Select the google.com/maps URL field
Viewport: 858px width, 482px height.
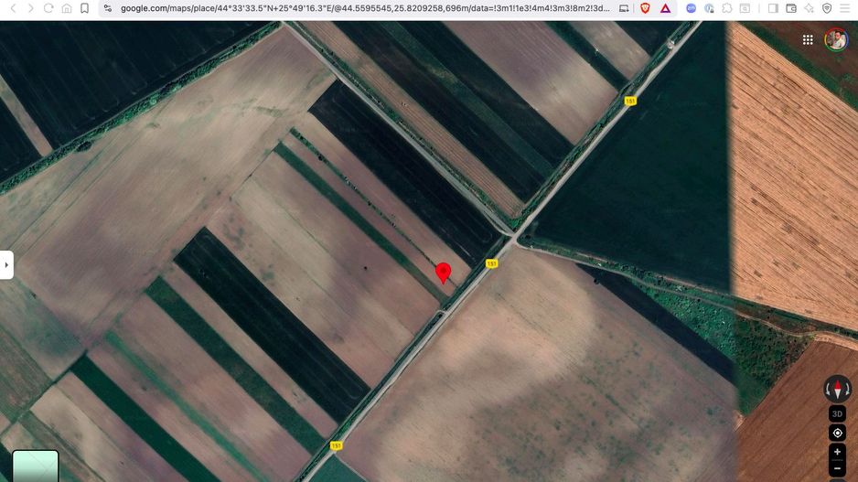point(364,8)
